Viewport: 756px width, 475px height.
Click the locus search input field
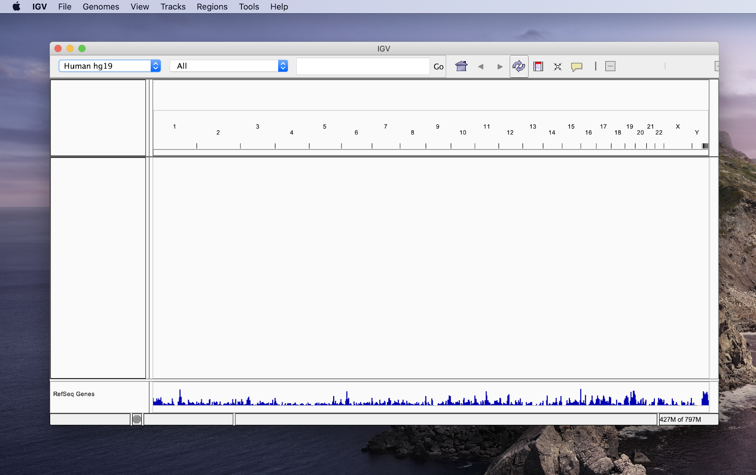[x=362, y=67]
